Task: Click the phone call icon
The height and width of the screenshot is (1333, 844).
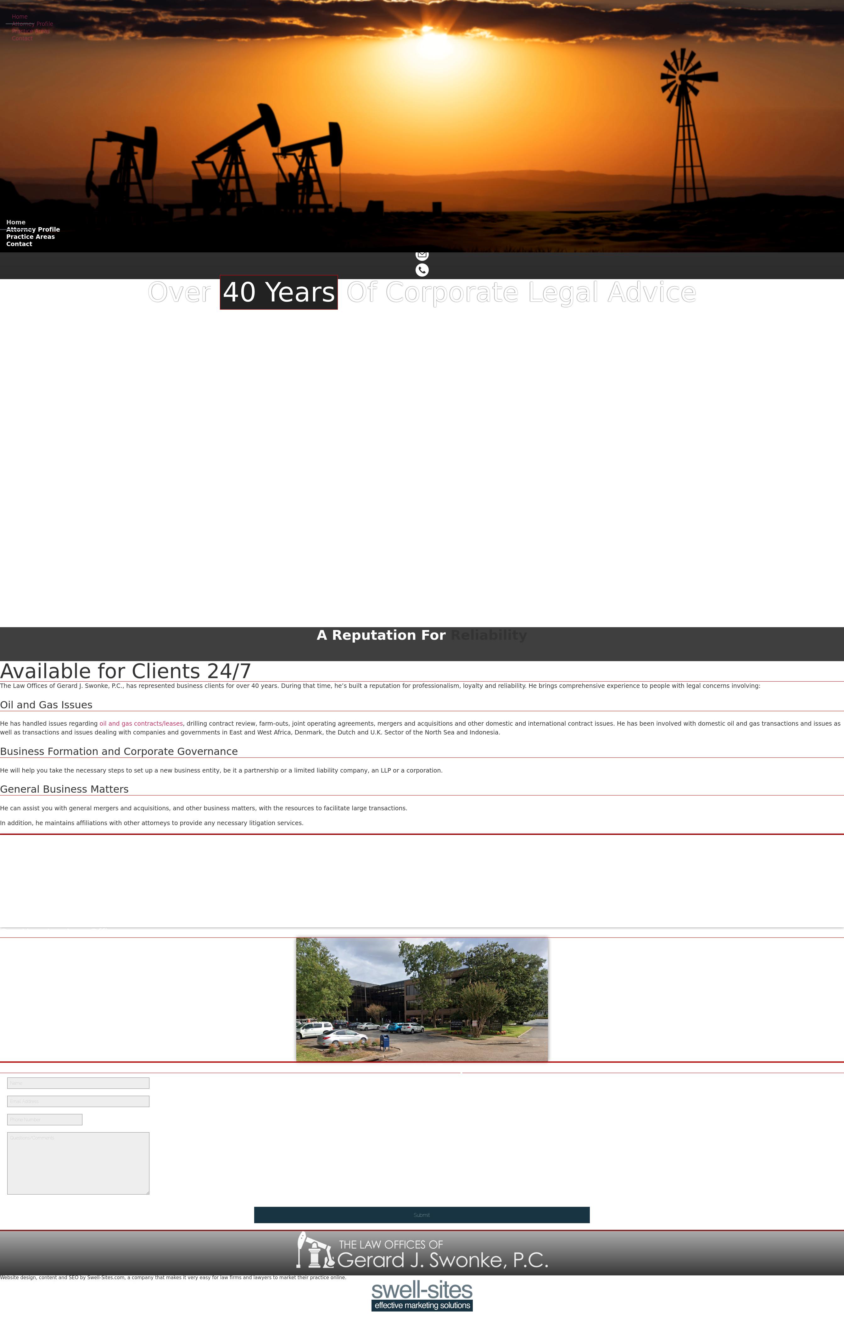Action: click(x=422, y=270)
